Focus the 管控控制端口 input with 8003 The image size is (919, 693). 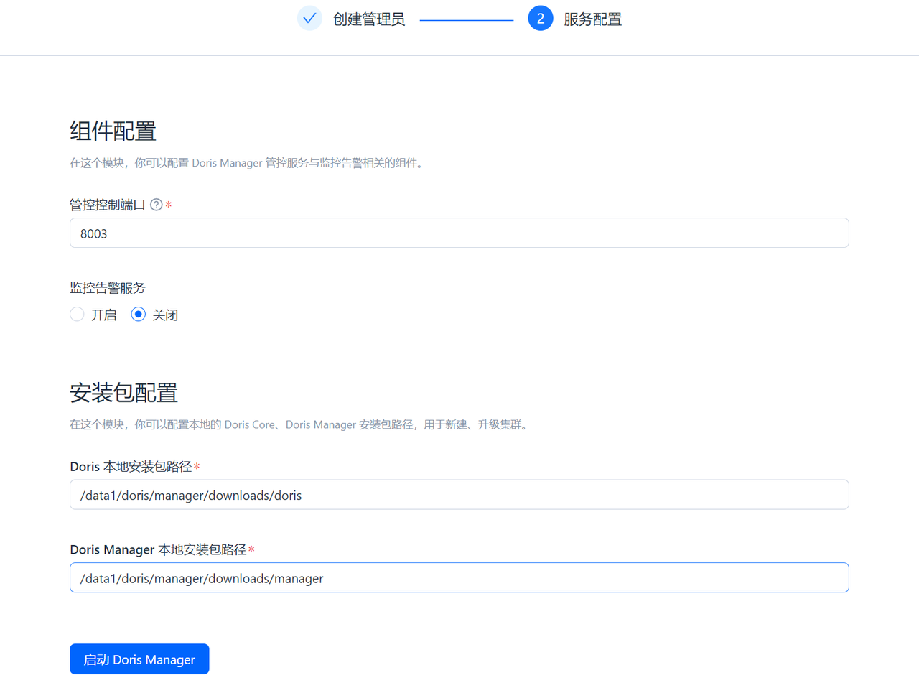pyautogui.click(x=459, y=233)
